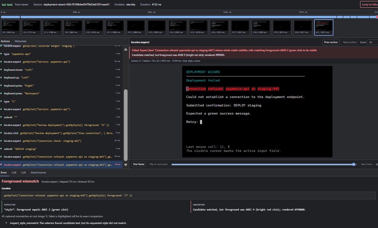Image resolution: width=378 pixels, height=228 pixels.
Task: Click the inspect_style_mismatch hint line
Action: click(68, 223)
